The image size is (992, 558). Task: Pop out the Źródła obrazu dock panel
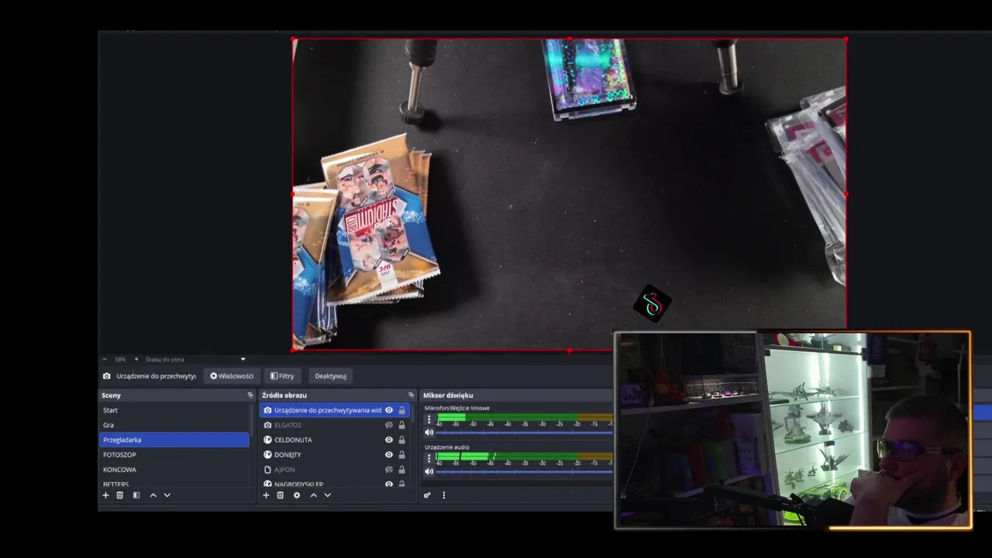coord(411,395)
